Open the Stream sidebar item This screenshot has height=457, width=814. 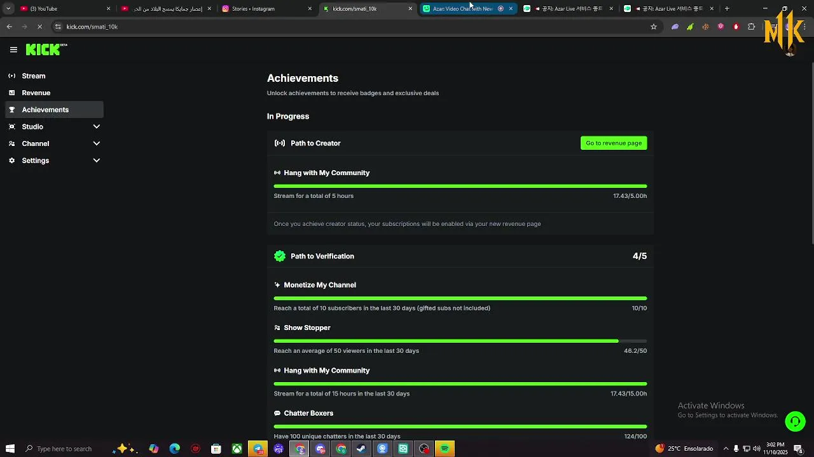click(55, 76)
